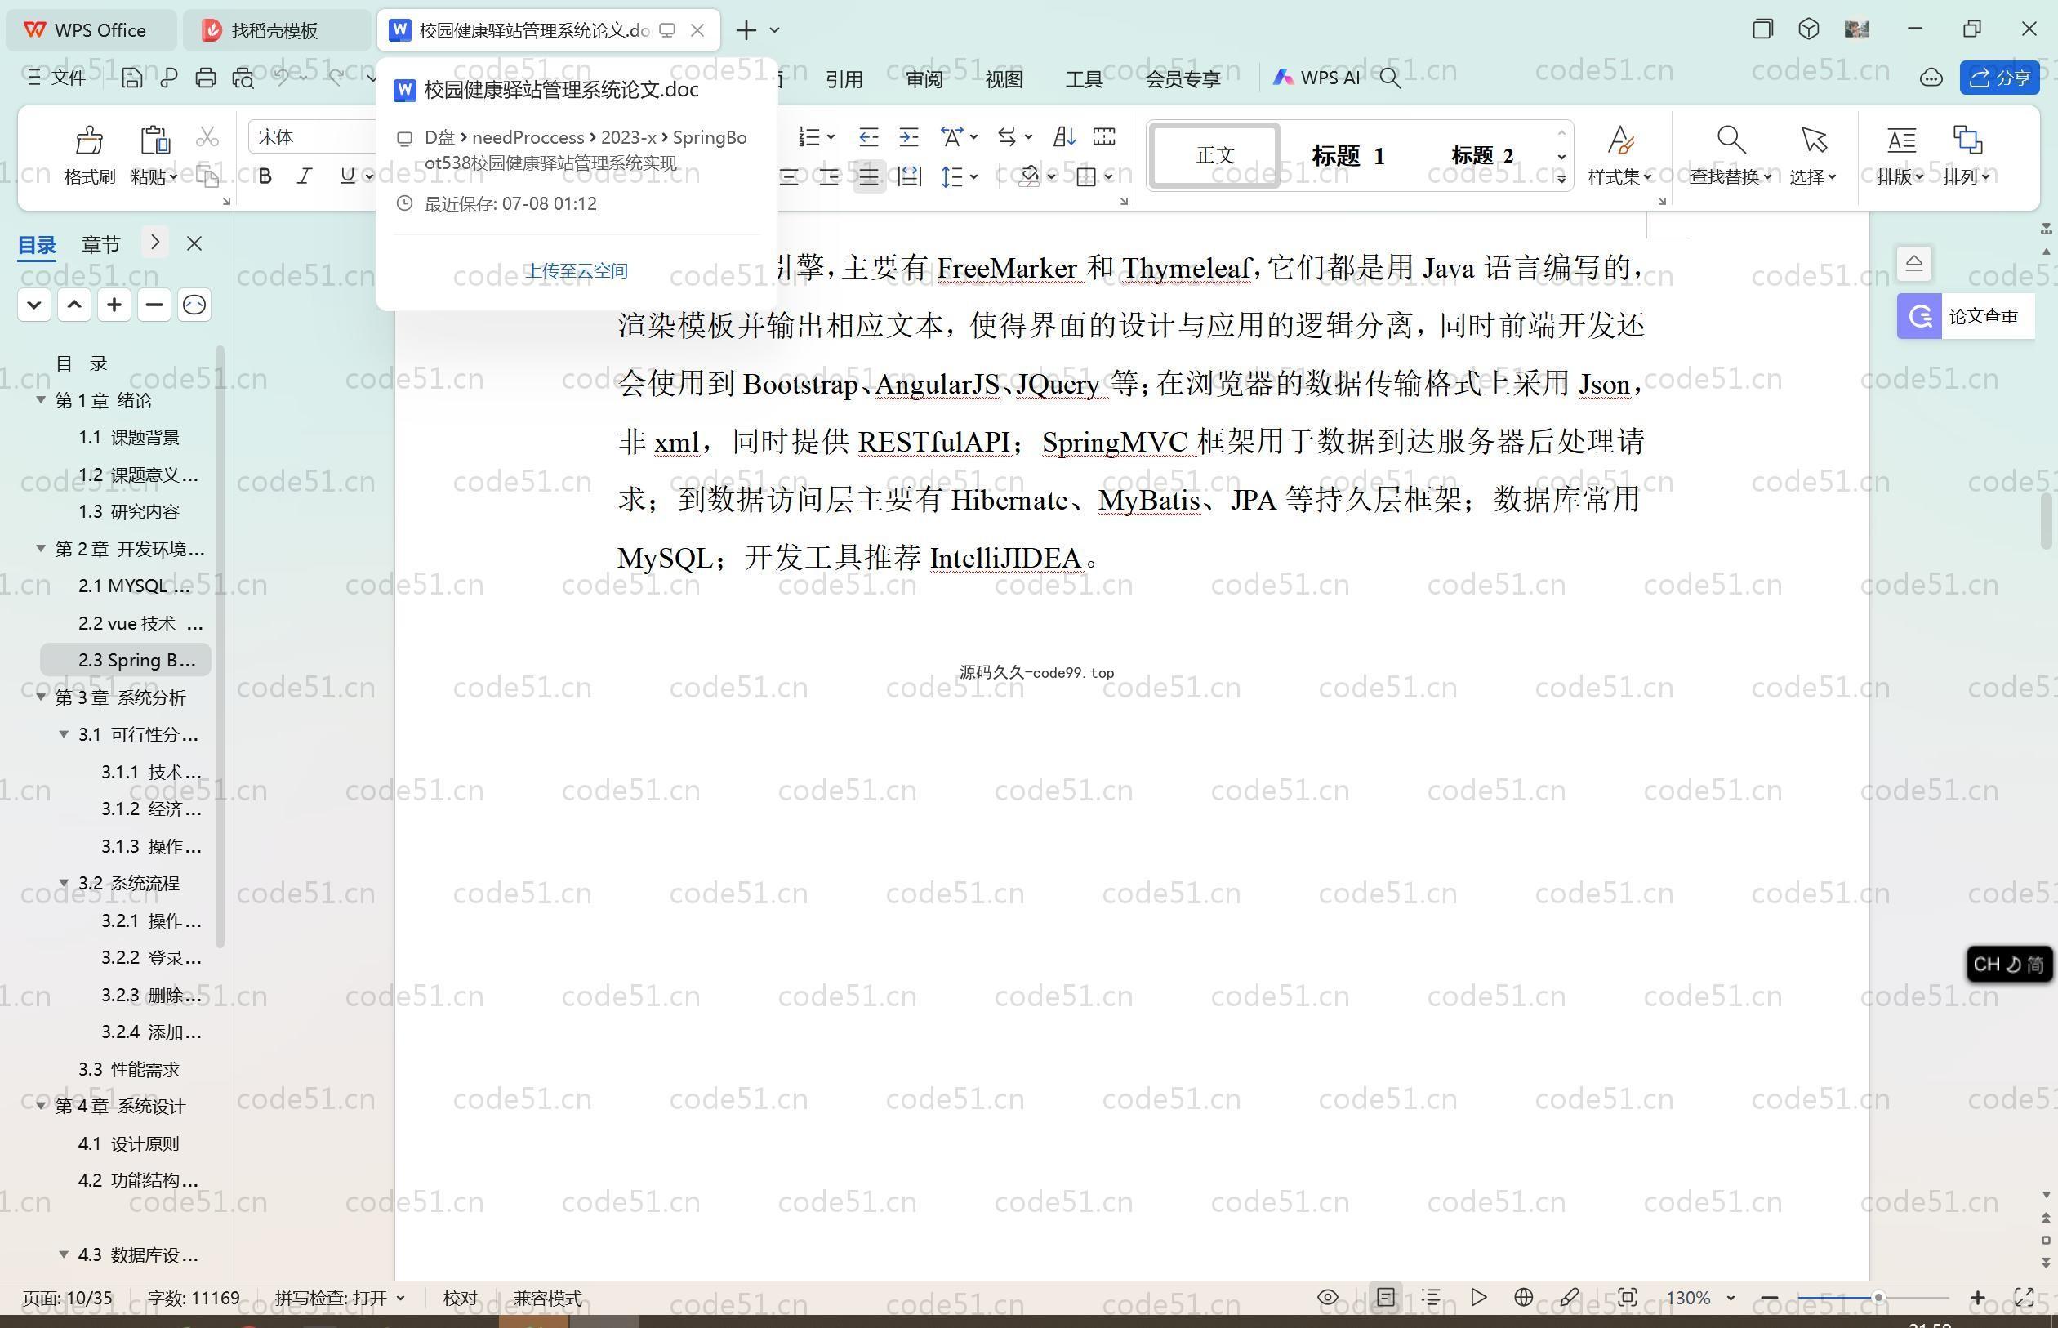Viewport: 2058px width, 1328px height.
Task: Click the zoom in plus button
Action: [x=1978, y=1297]
